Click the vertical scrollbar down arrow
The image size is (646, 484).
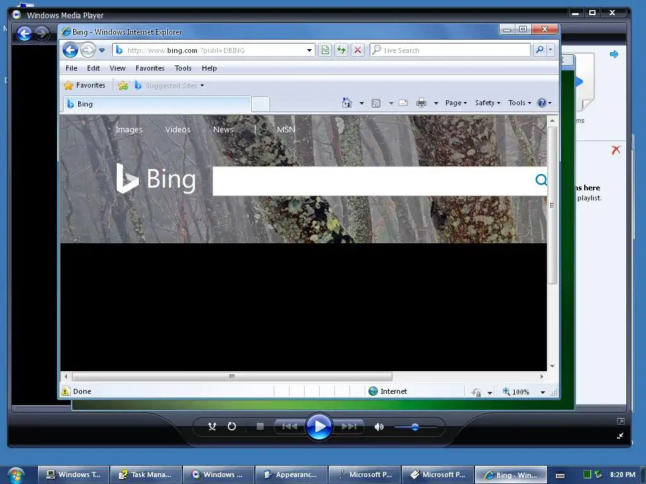click(552, 366)
